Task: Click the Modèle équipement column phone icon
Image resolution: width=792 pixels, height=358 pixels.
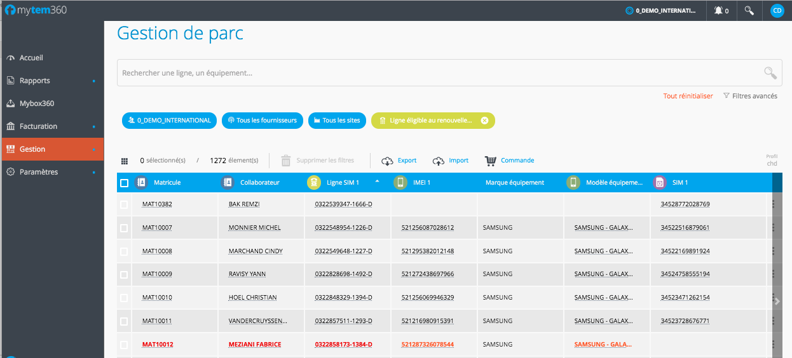Action: [573, 183]
